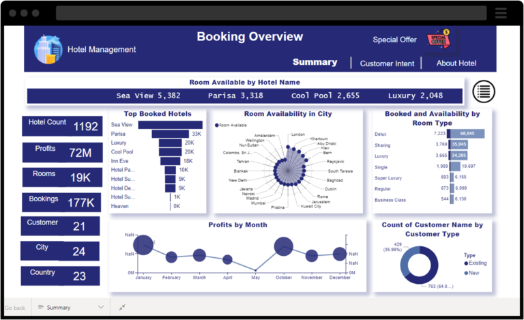Viewport: 524px width, 320px height.
Task: Click Parisa 3,318 in ticker
Action: (235, 96)
